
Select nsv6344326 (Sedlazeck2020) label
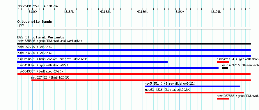(168, 90)
